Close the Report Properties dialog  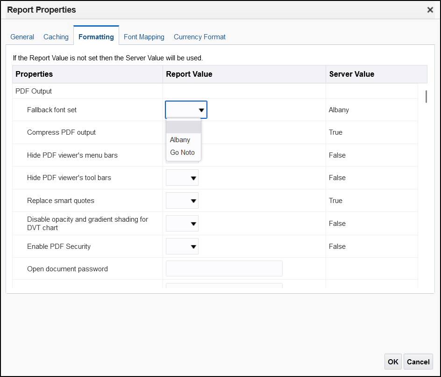point(430,10)
